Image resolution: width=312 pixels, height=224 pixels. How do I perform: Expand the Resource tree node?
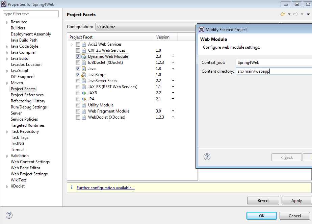tap(7, 22)
